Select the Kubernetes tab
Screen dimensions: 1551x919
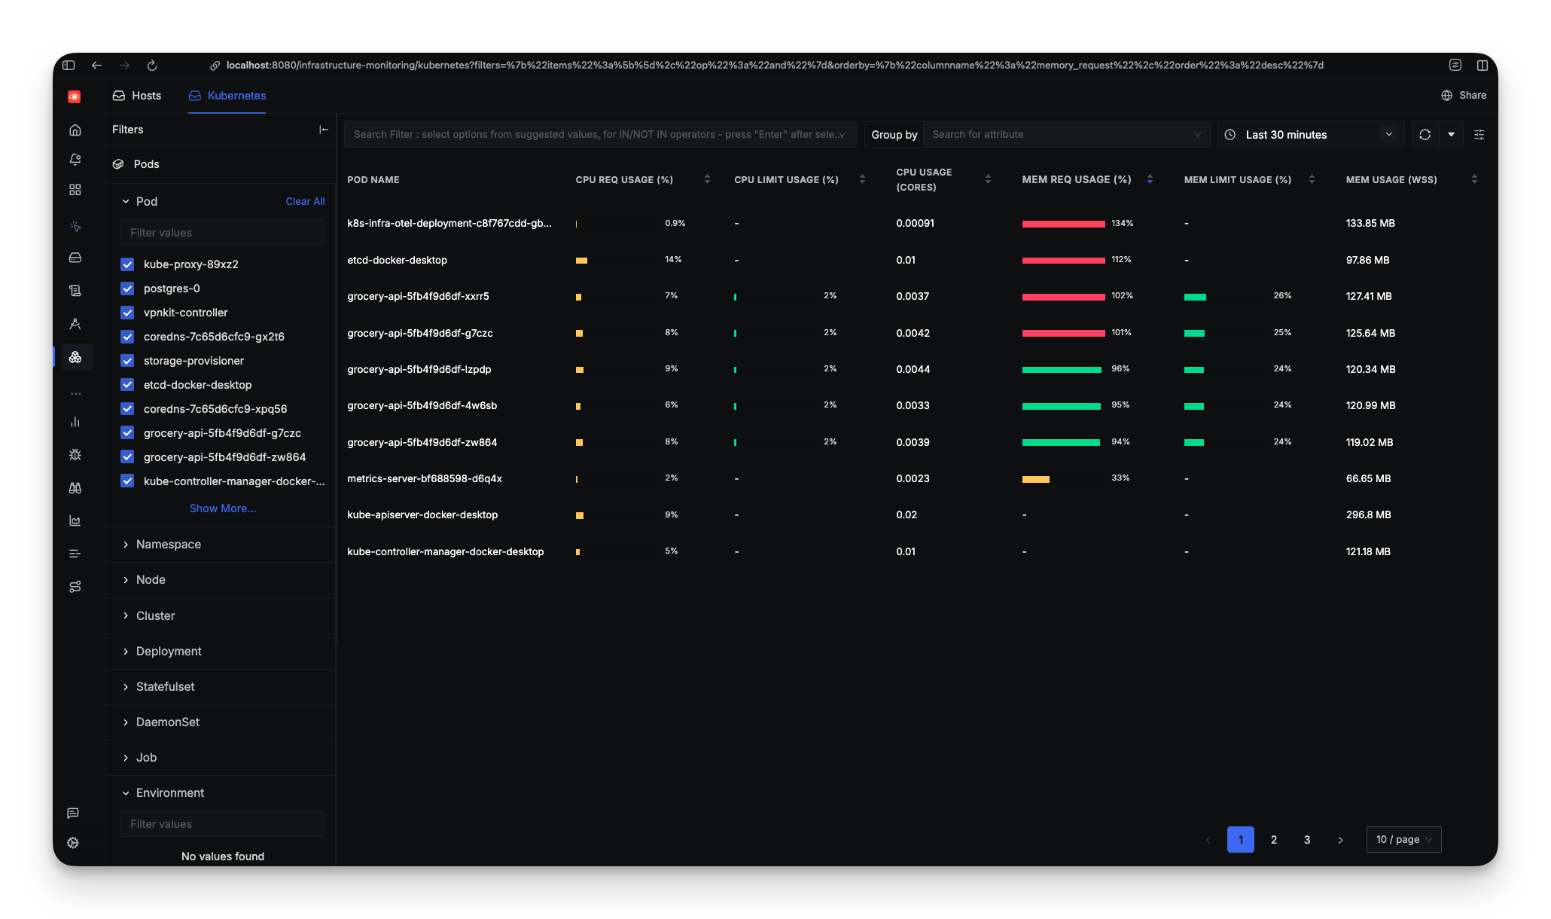[227, 96]
